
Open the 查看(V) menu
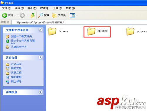tap(32, 8)
